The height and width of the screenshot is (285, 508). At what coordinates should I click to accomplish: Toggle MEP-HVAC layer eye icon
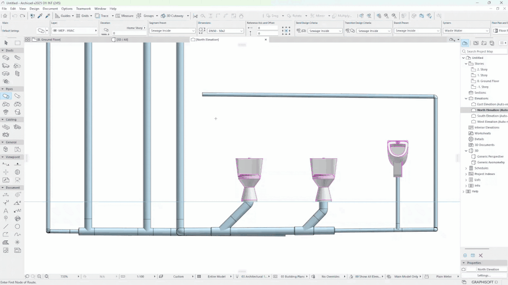click(x=55, y=30)
